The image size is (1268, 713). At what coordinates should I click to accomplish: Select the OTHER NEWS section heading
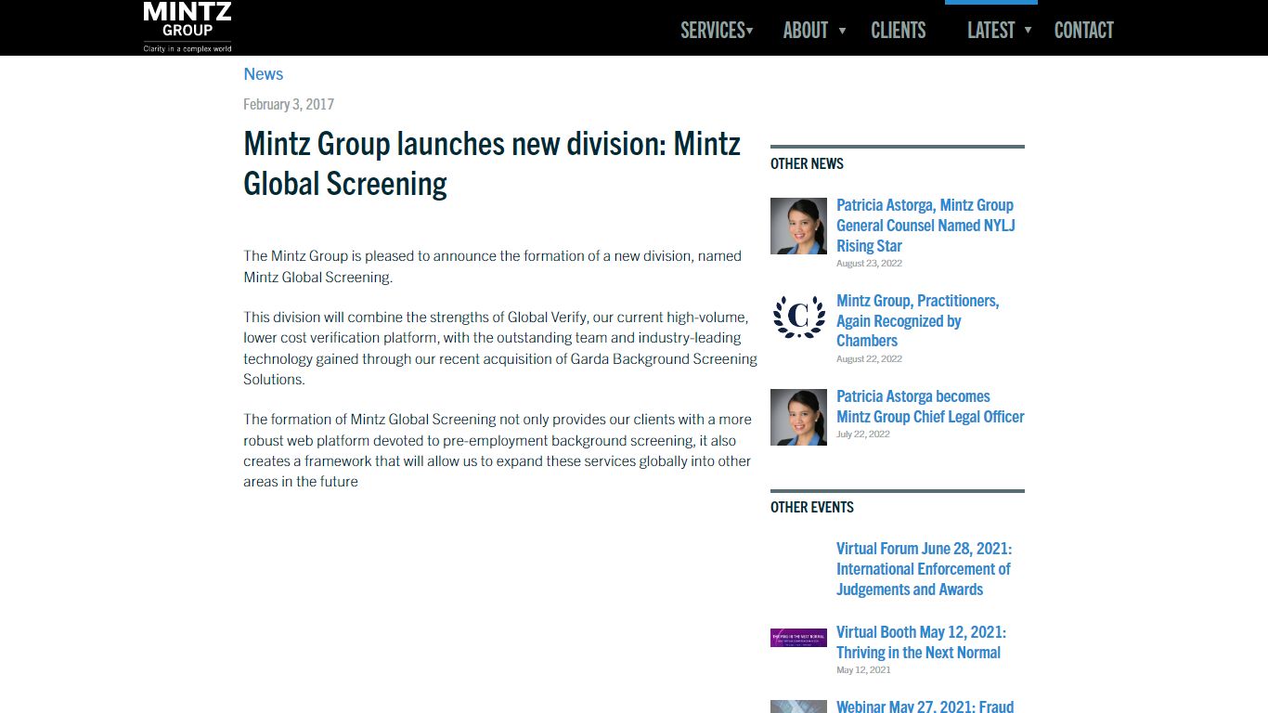[807, 163]
